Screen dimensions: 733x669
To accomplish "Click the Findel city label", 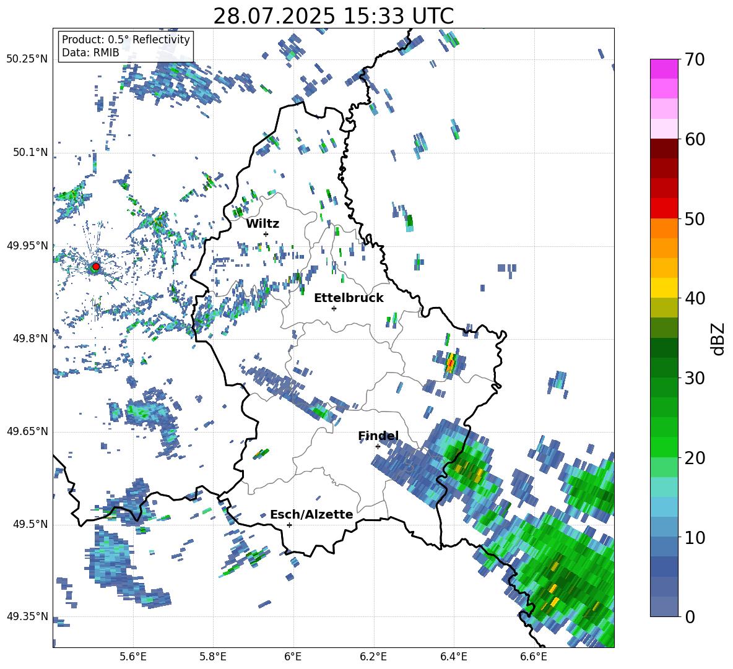I will pyautogui.click(x=378, y=436).
